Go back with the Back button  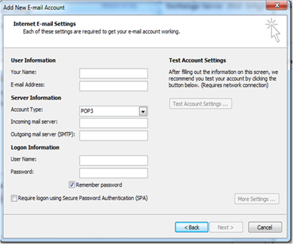coord(191,227)
